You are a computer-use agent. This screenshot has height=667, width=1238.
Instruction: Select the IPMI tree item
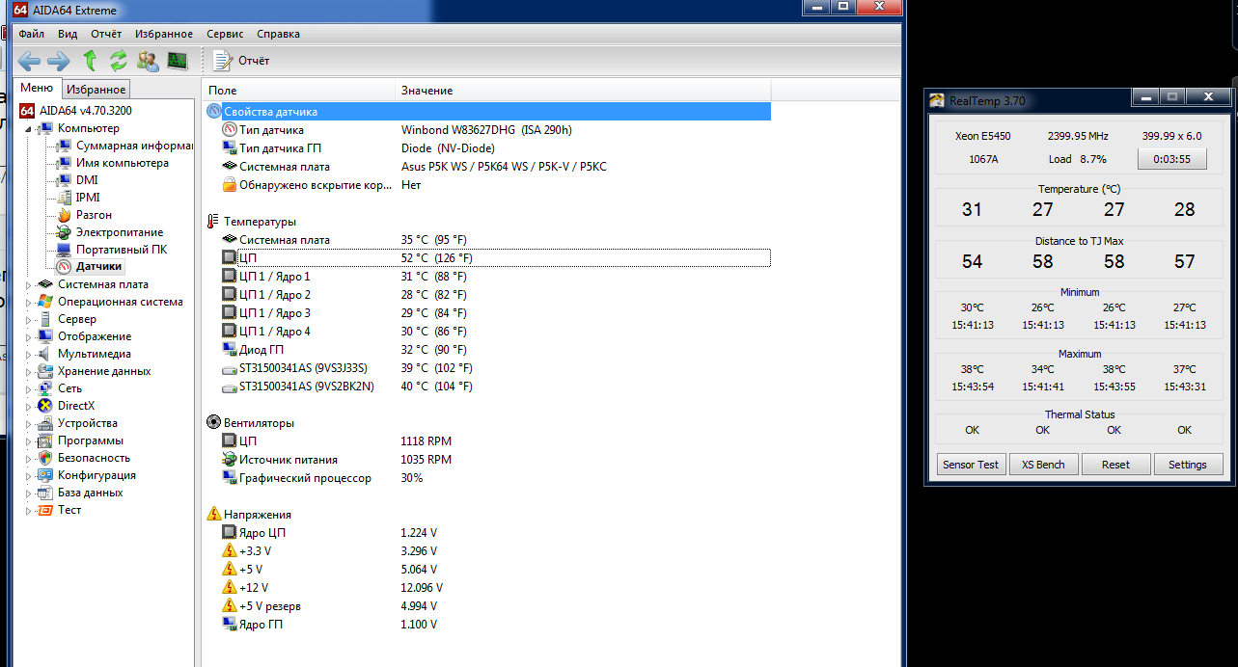click(x=78, y=198)
